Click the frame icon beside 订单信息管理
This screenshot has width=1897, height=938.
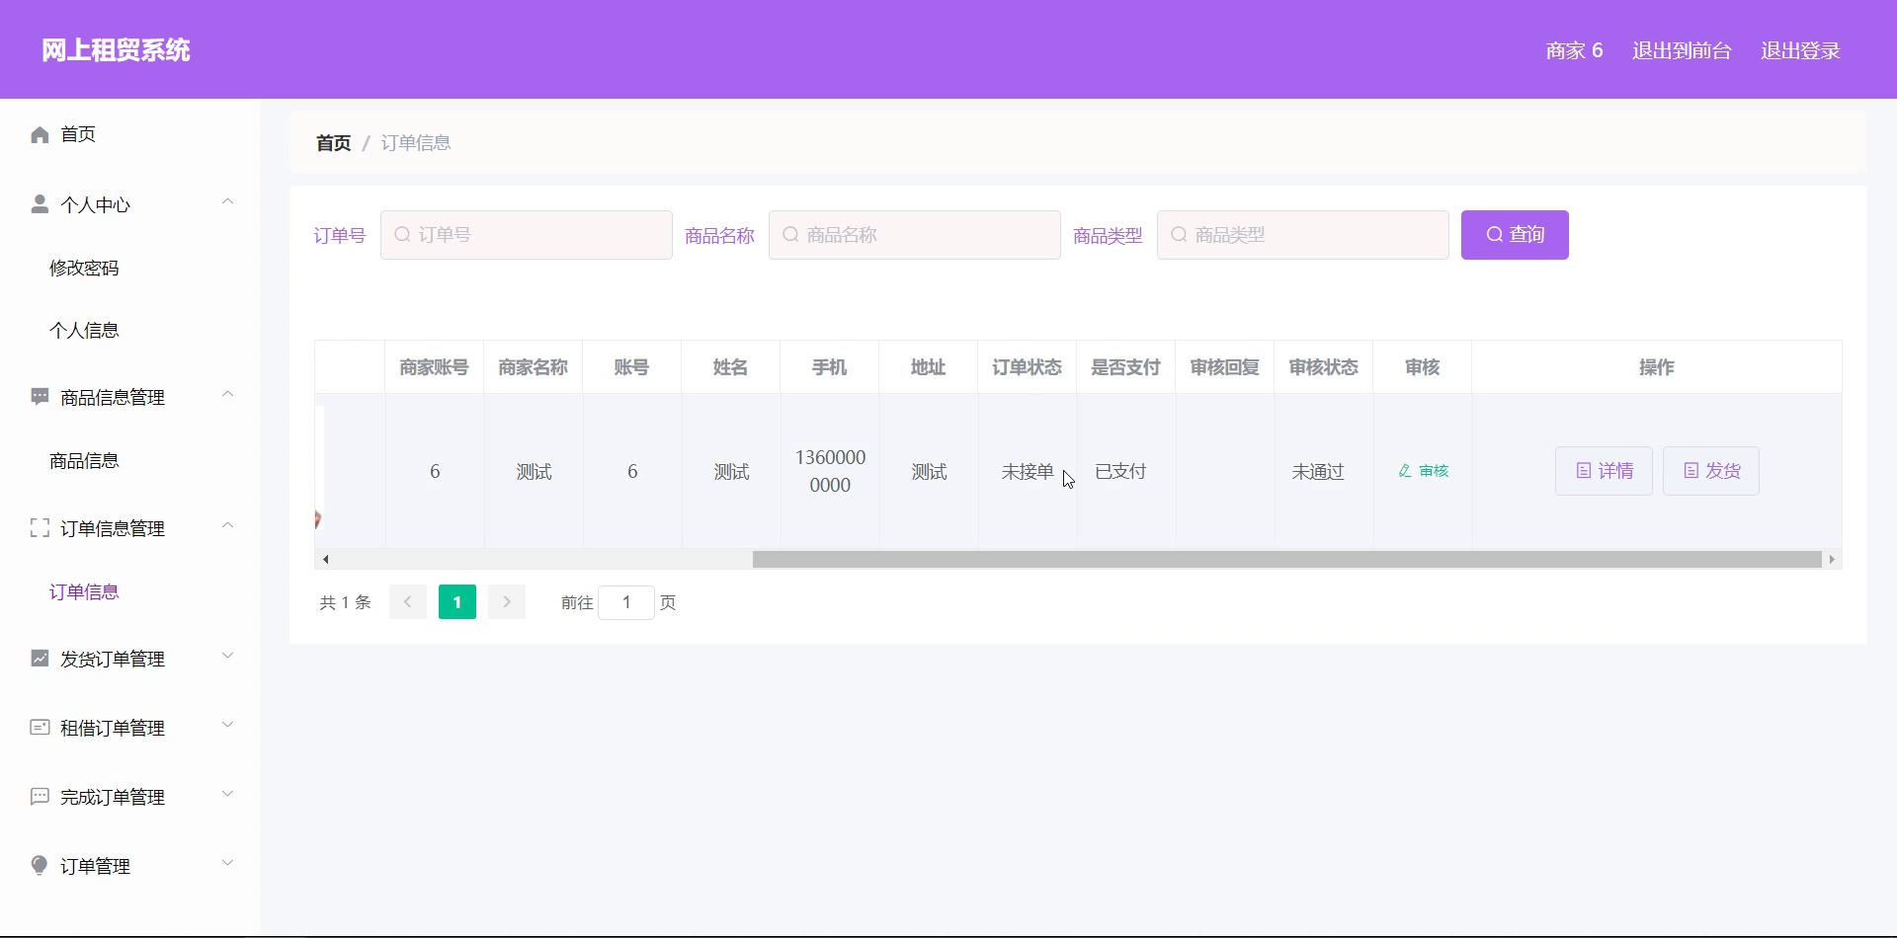coord(40,528)
